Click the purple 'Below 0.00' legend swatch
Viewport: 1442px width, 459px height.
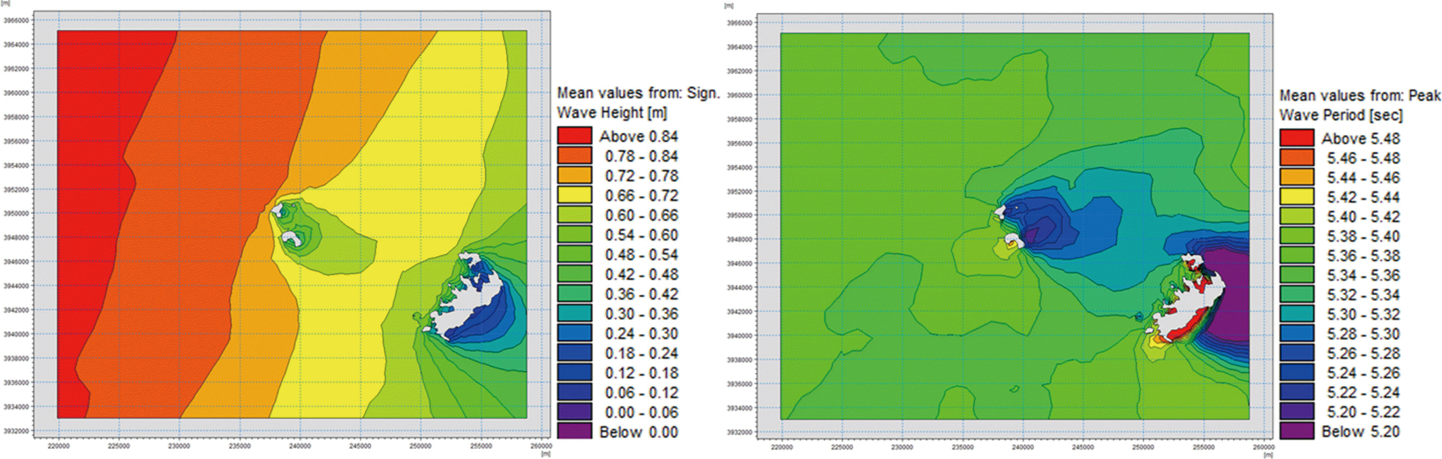[574, 431]
